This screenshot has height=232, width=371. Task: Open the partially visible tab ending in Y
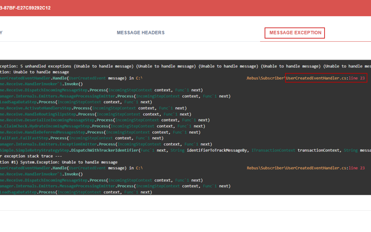(x=1, y=33)
